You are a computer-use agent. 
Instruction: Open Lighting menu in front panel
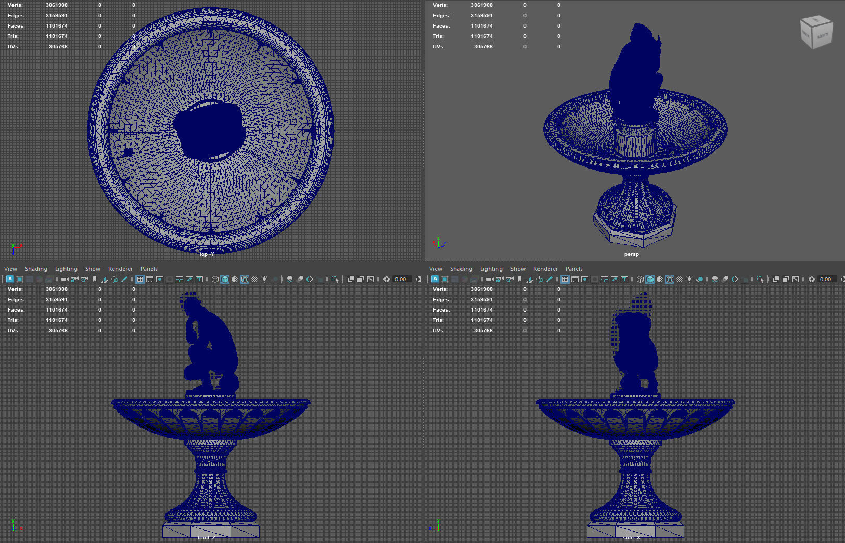point(66,269)
